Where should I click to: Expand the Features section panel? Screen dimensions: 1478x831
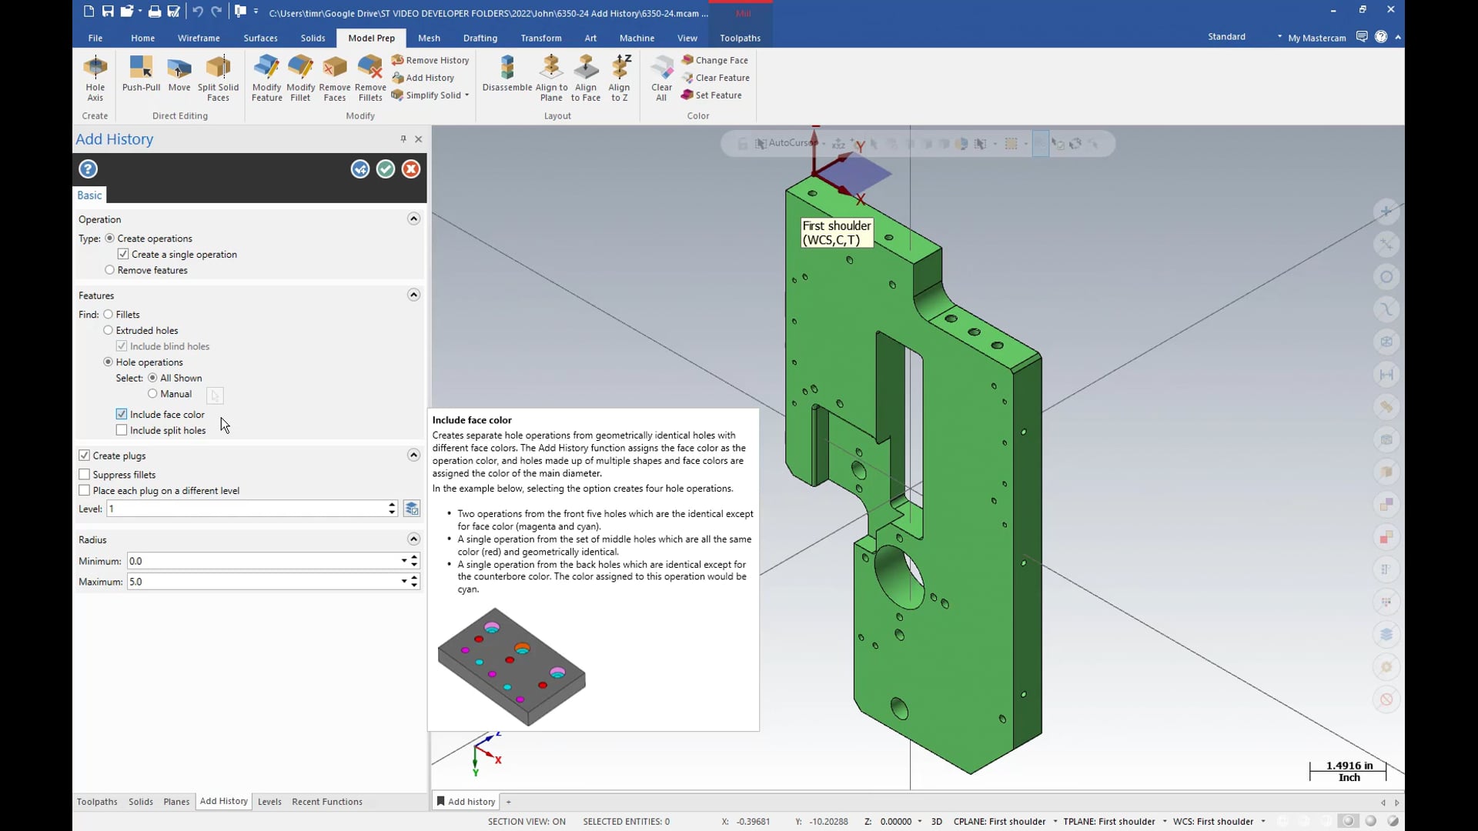pyautogui.click(x=413, y=294)
